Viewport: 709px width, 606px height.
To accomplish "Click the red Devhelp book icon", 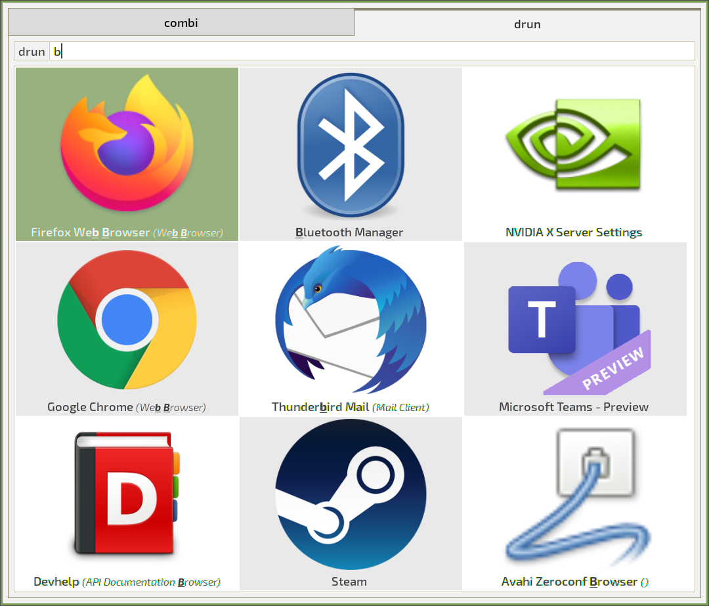I will click(127, 492).
